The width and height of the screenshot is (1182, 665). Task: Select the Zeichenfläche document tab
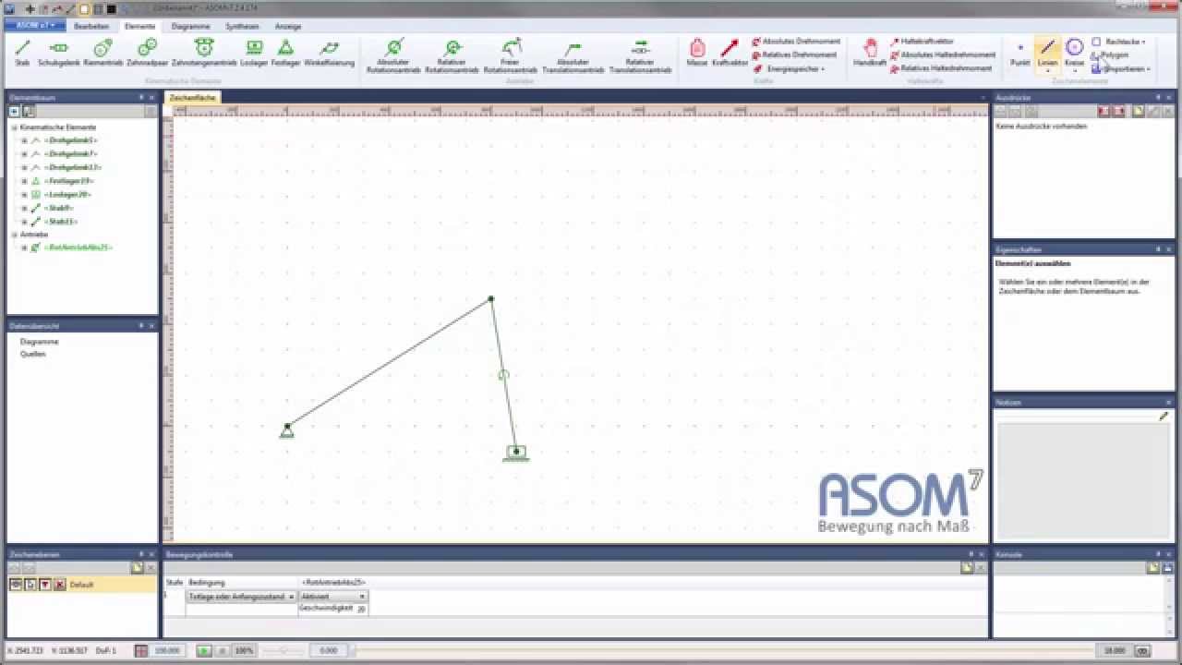pyautogui.click(x=193, y=97)
